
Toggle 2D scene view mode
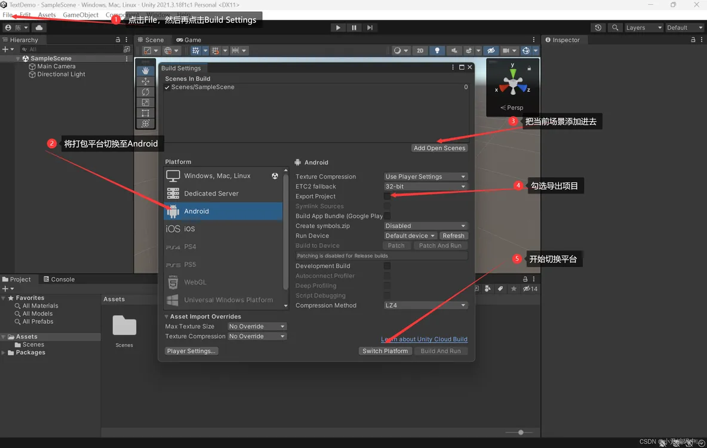pyautogui.click(x=420, y=51)
